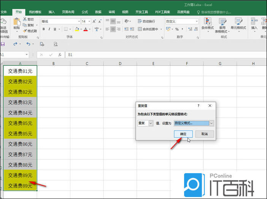Viewport: 267px width, 199px height.
Task: Select the Format Painter (格式刷) tool
Action: coord(25,31)
